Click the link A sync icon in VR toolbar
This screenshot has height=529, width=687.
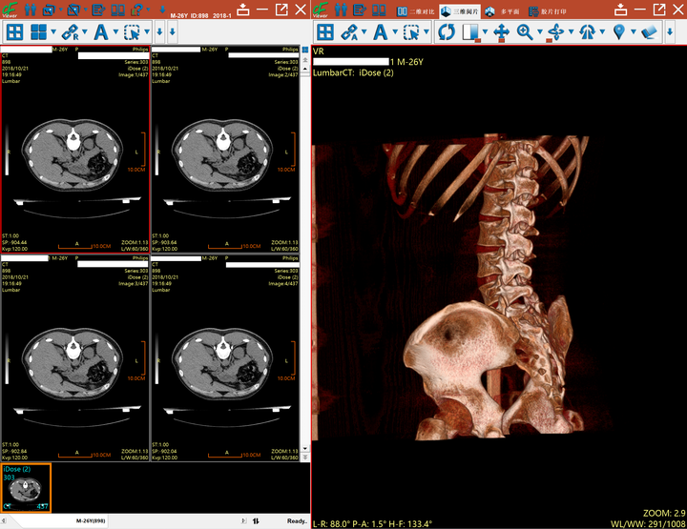pos(349,32)
